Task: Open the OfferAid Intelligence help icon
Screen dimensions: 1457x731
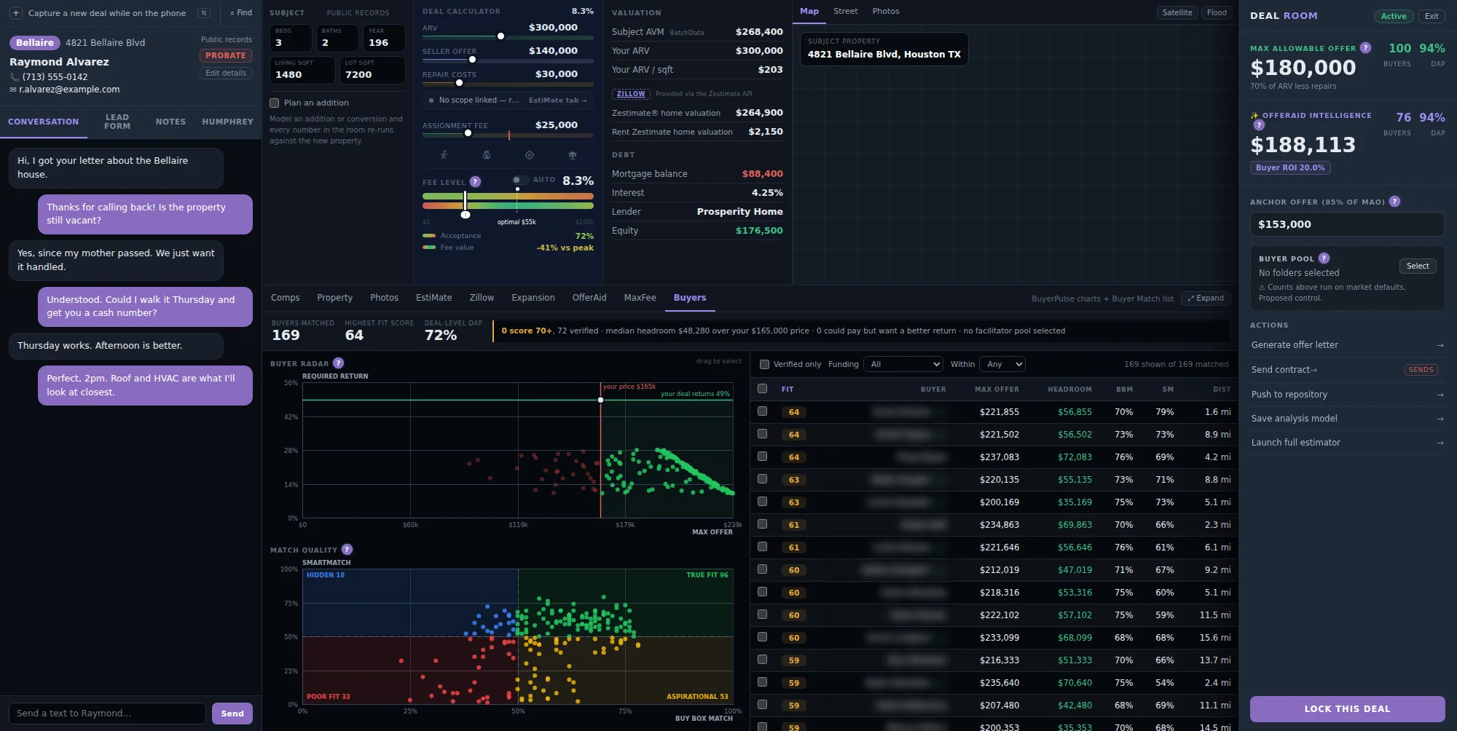Action: [1259, 125]
